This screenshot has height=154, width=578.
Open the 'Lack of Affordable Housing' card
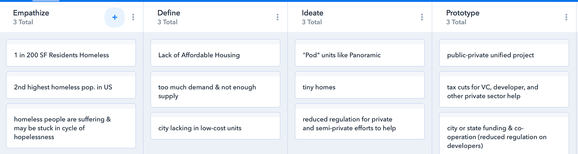coord(215,55)
